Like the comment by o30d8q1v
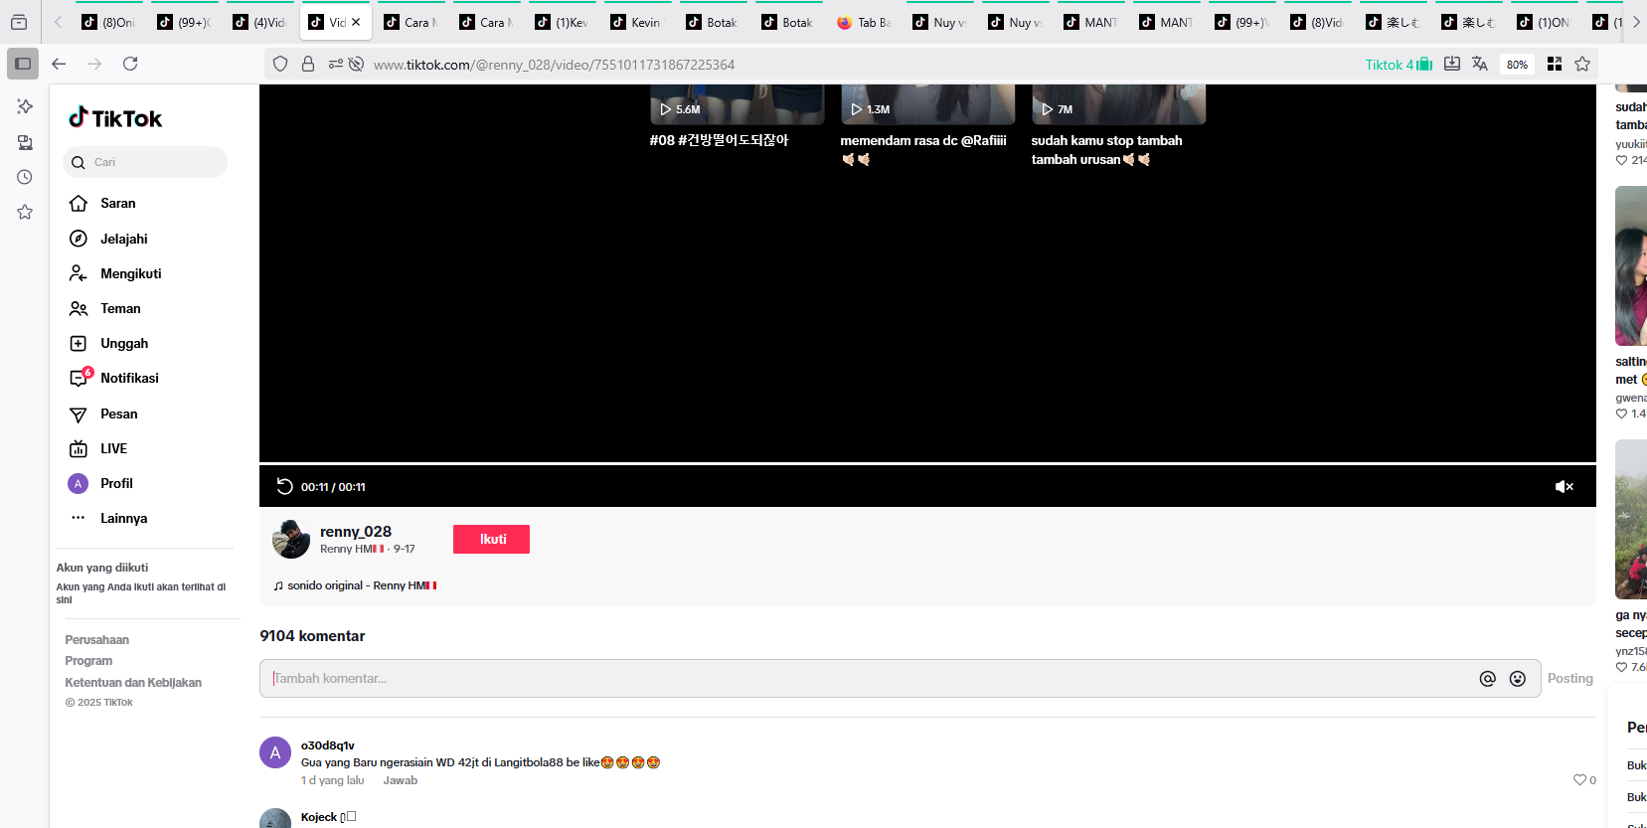The width and height of the screenshot is (1647, 828). (1579, 780)
